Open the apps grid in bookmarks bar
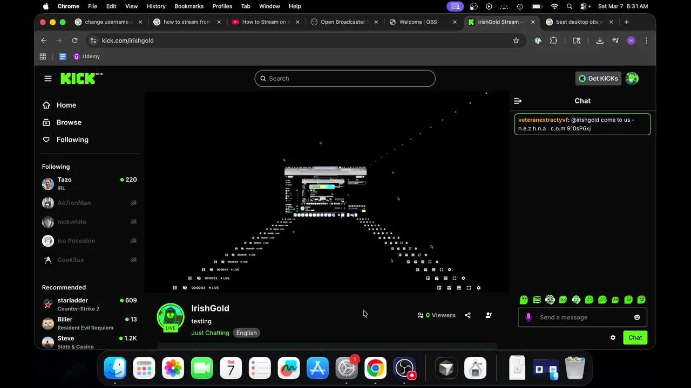Screen dimensions: 691x388 (43, 57)
